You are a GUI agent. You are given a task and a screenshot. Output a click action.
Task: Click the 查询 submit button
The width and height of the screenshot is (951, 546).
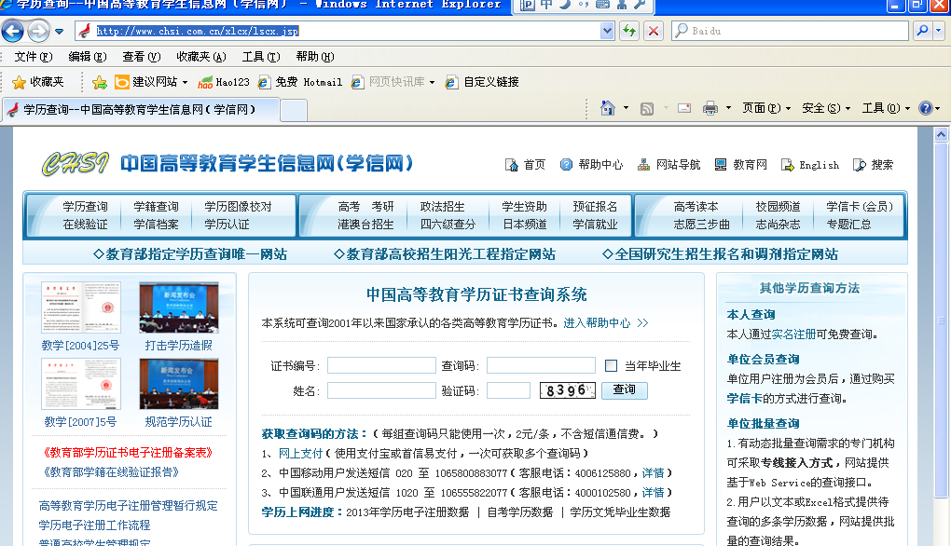(x=624, y=389)
